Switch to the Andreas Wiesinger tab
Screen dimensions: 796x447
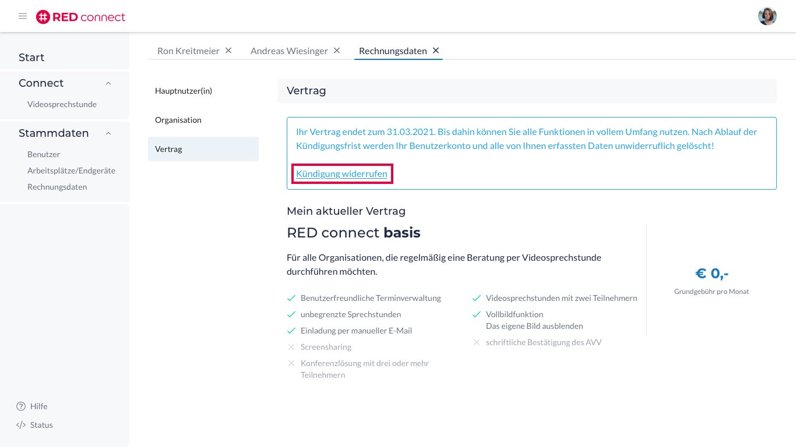point(289,51)
